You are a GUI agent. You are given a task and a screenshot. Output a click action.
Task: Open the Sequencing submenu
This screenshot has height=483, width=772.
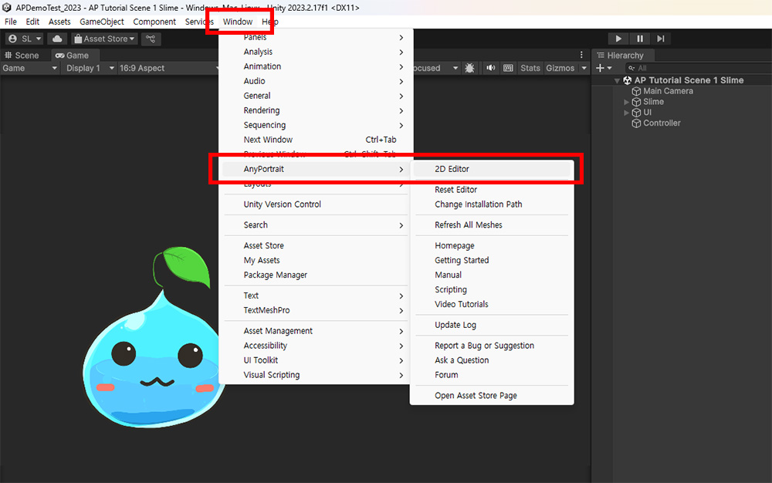pyautogui.click(x=316, y=126)
